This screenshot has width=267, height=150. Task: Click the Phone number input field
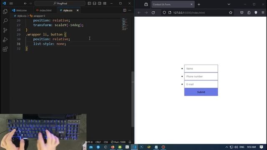click(201, 76)
